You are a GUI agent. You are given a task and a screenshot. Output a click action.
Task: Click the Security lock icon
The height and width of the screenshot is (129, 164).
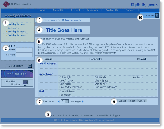coord(157,16)
